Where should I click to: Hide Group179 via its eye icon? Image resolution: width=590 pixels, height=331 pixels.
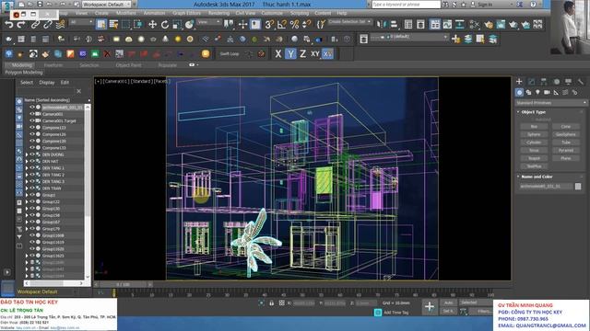[32, 229]
